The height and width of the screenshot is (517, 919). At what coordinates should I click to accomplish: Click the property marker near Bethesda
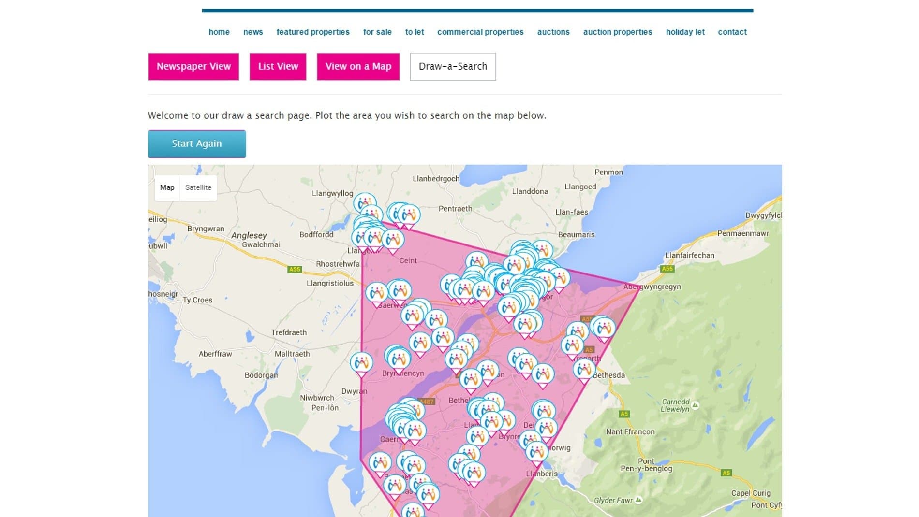(x=584, y=371)
